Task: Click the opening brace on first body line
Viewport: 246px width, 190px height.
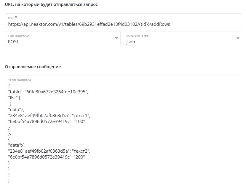Action: (9, 86)
